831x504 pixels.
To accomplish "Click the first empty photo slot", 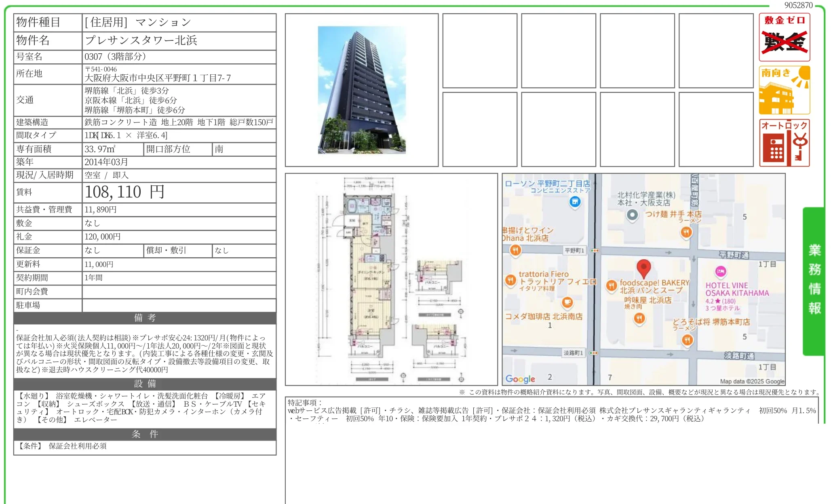I will click(x=480, y=50).
